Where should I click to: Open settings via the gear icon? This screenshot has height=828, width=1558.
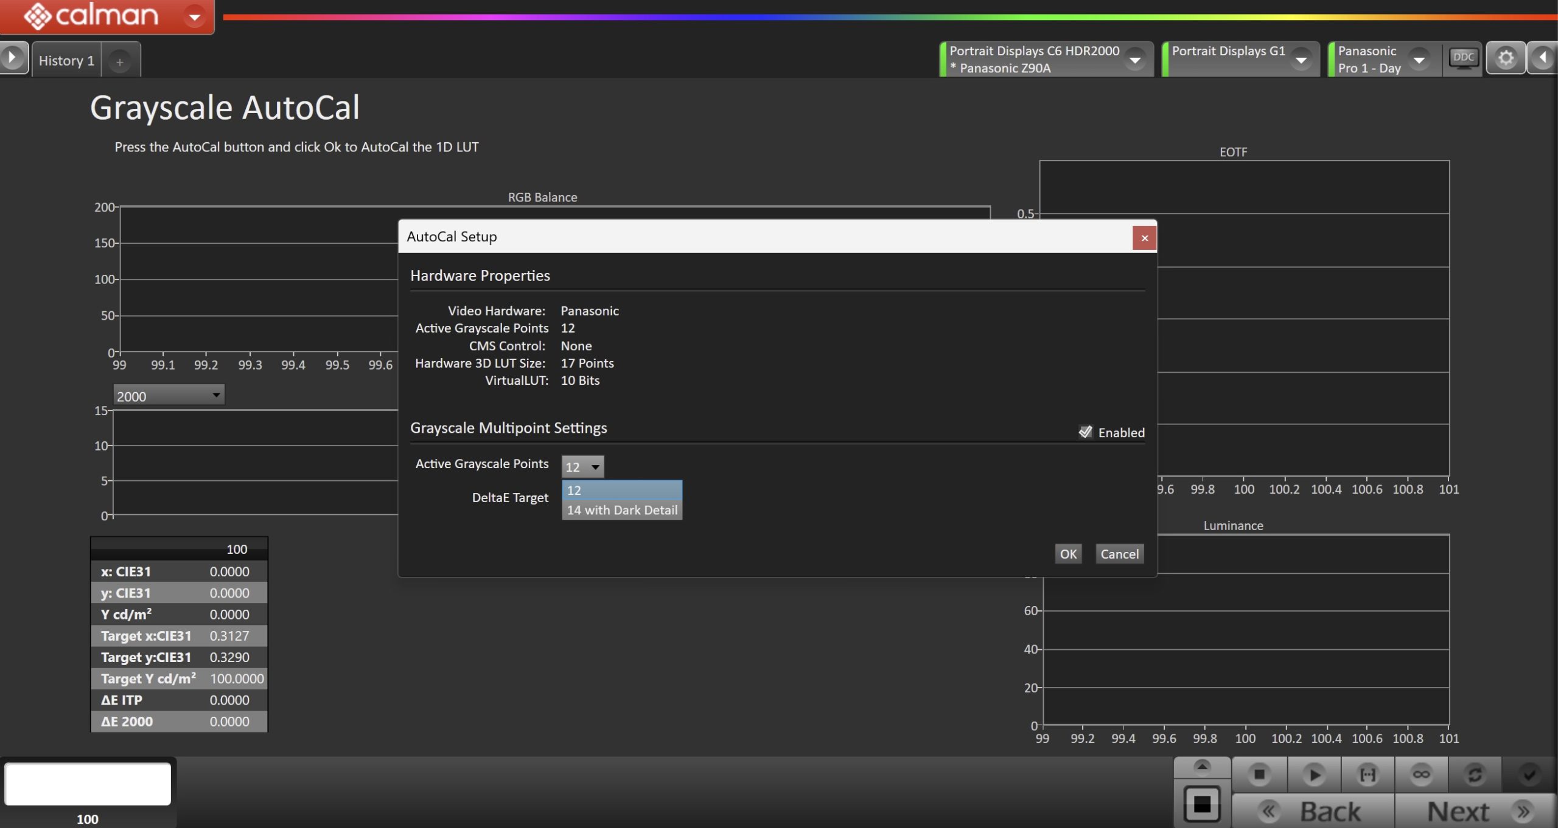tap(1506, 58)
